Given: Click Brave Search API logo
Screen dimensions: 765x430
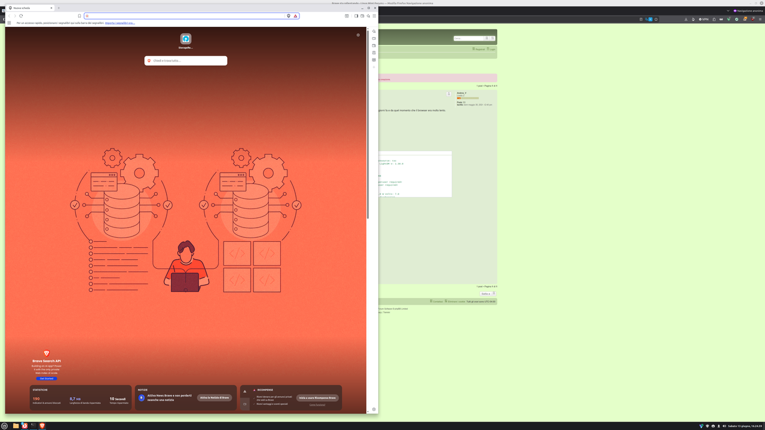Looking at the screenshot, I should pos(47,353).
